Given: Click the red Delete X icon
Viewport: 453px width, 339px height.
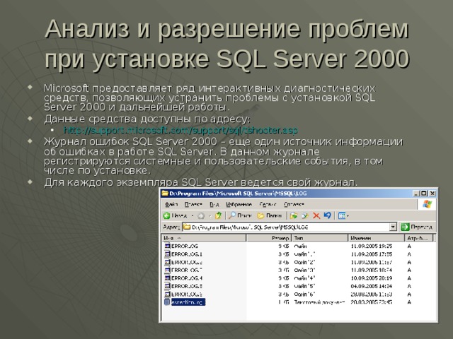Looking at the screenshot, I should [316, 215].
